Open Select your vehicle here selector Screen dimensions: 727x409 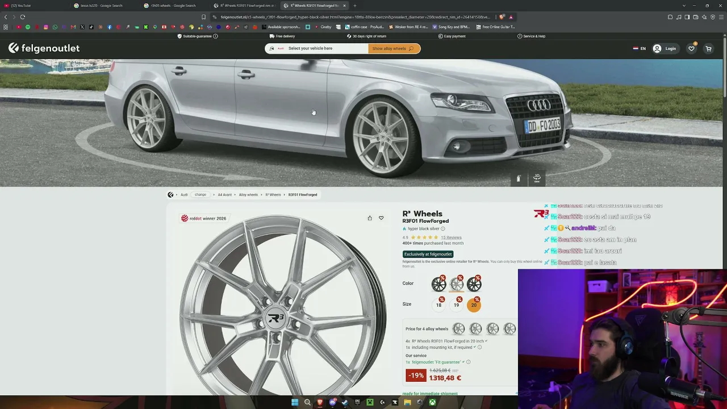[x=317, y=48]
